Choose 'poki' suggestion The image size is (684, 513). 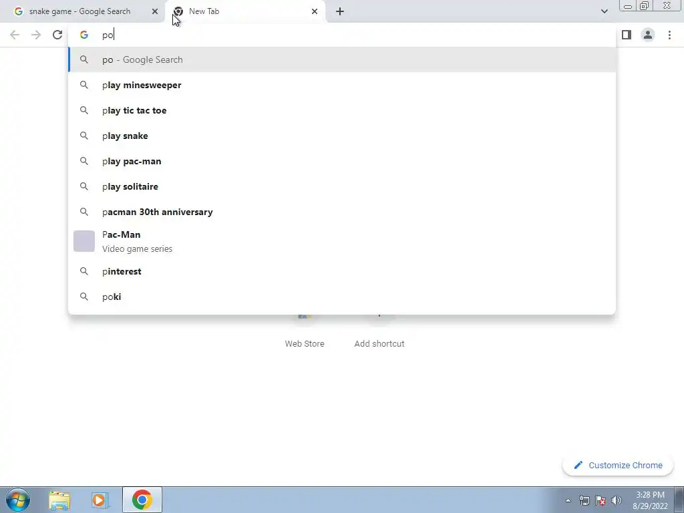pyautogui.click(x=342, y=297)
